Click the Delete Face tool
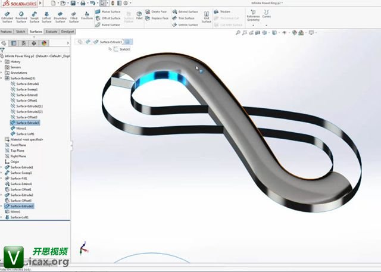The height and width of the screenshot is (272, 381). [156, 12]
